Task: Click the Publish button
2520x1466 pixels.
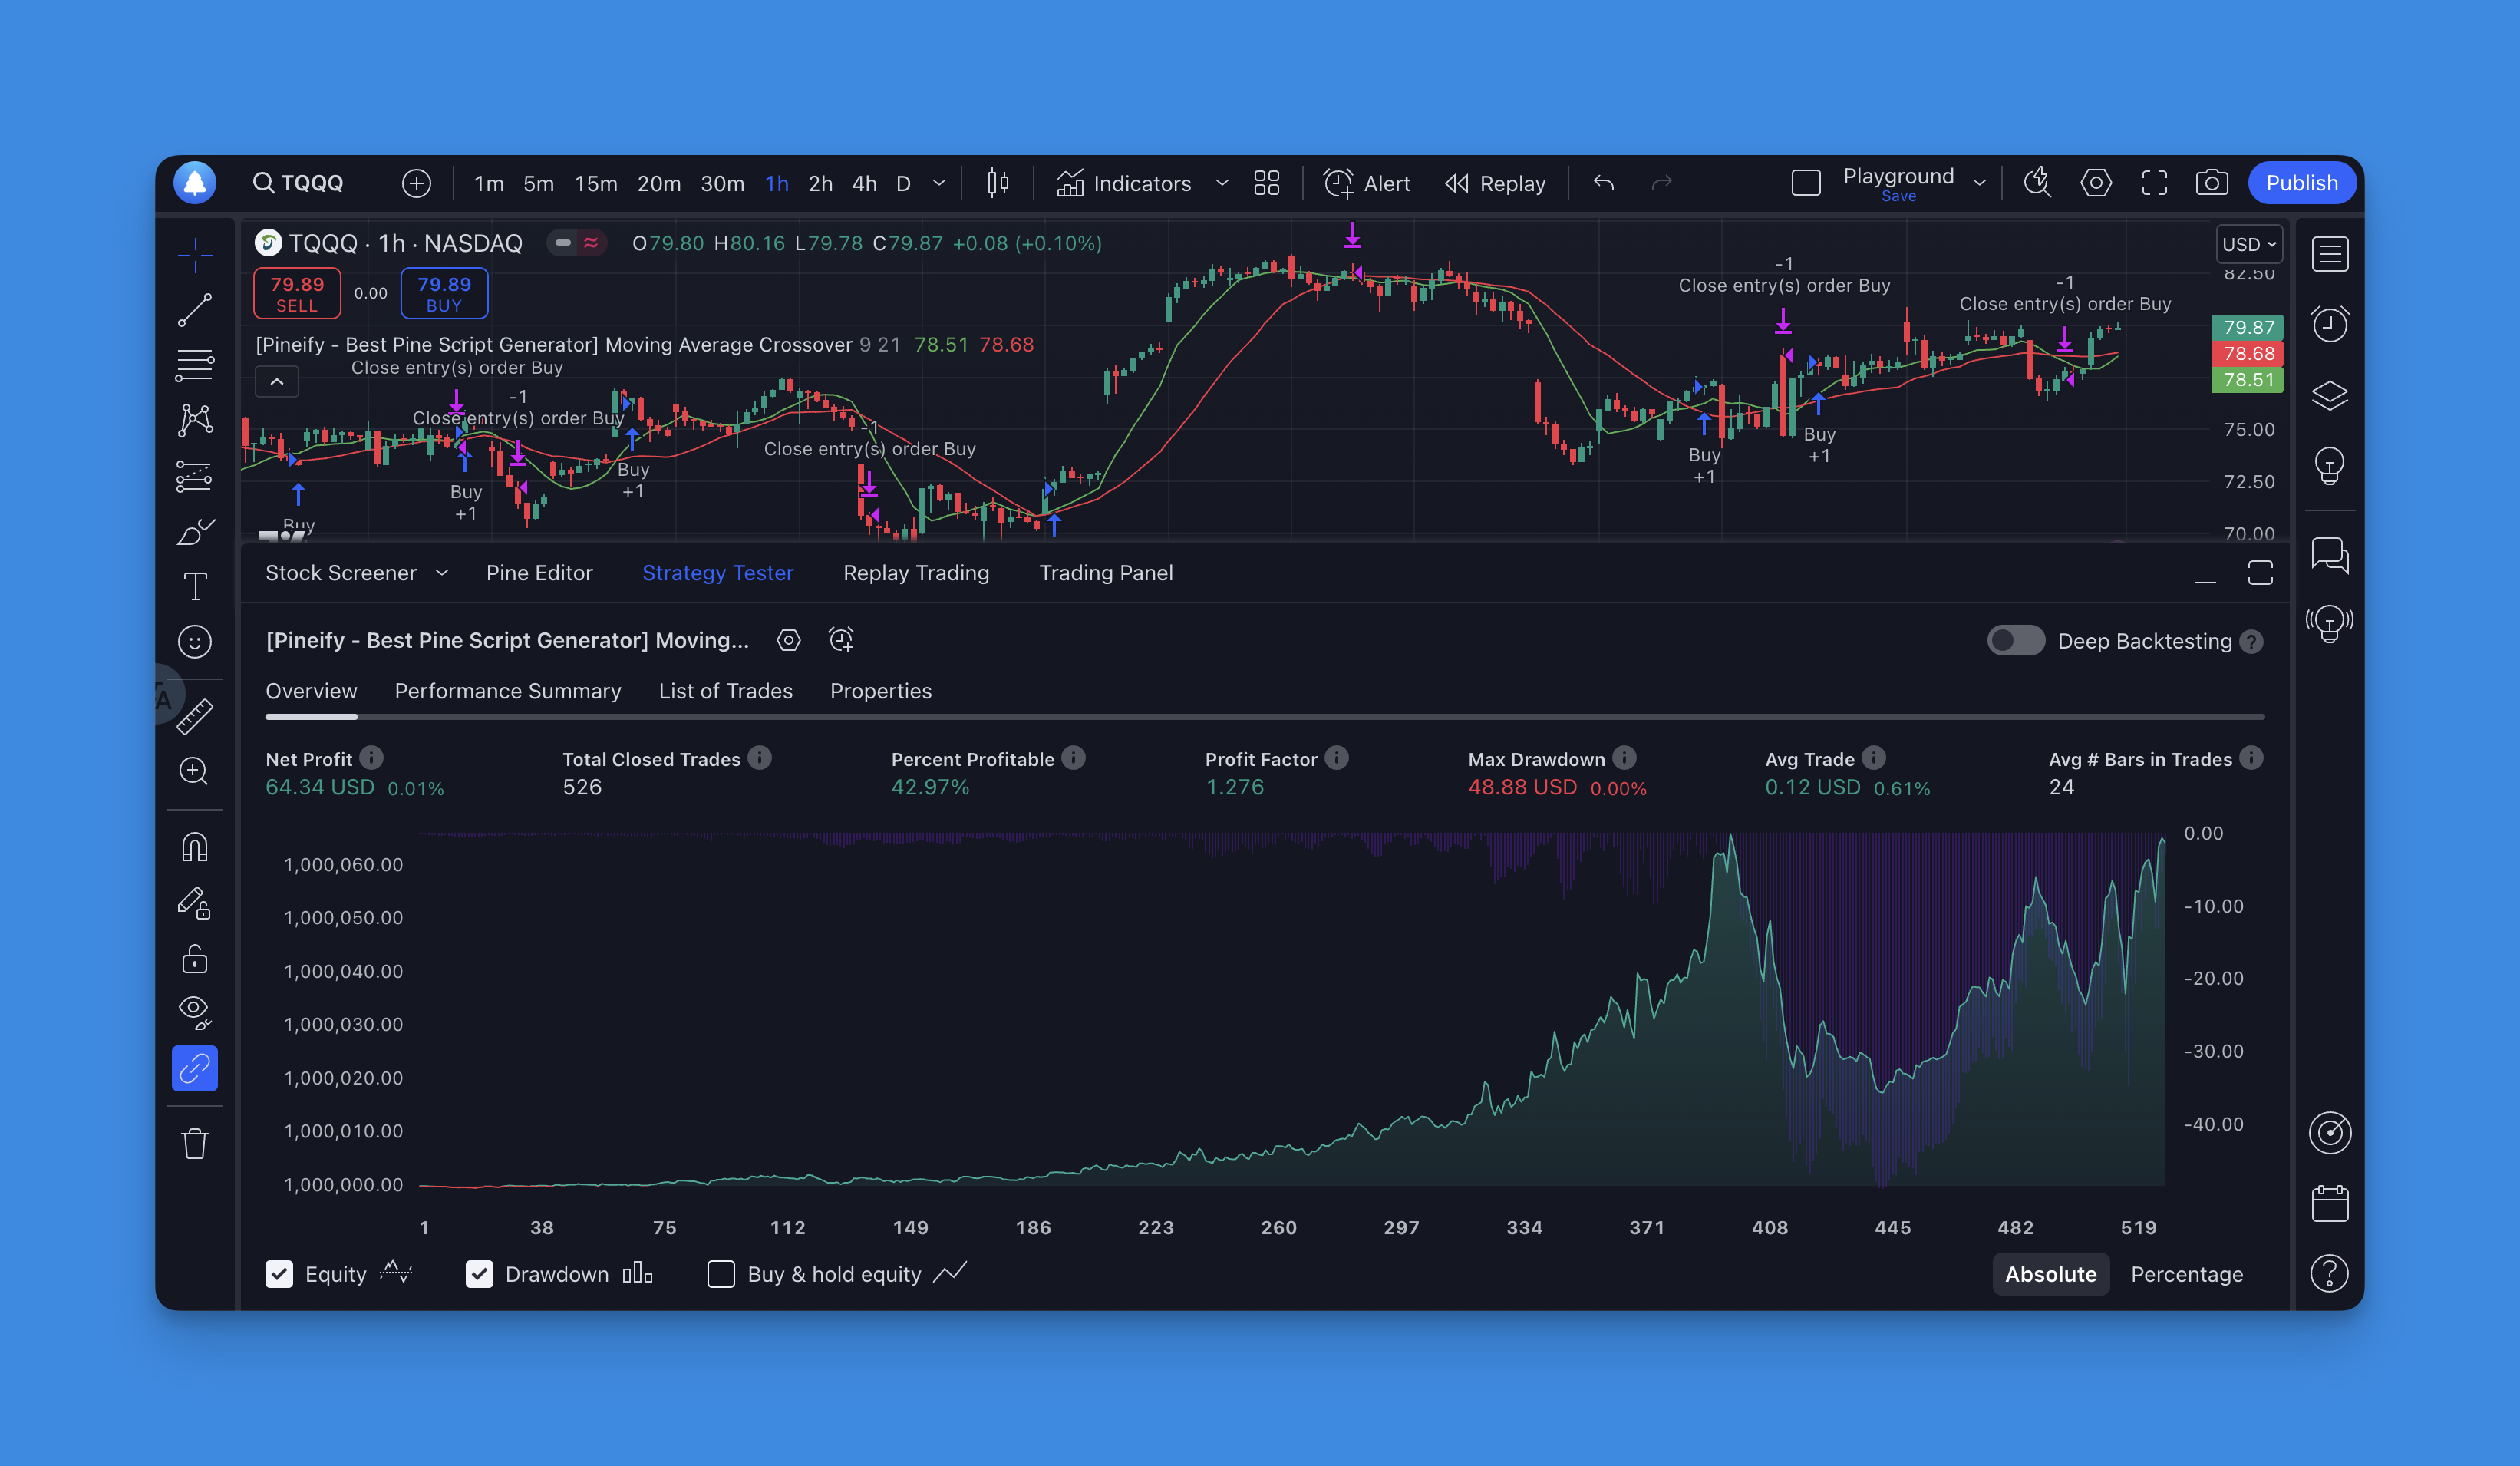Action: point(2304,181)
